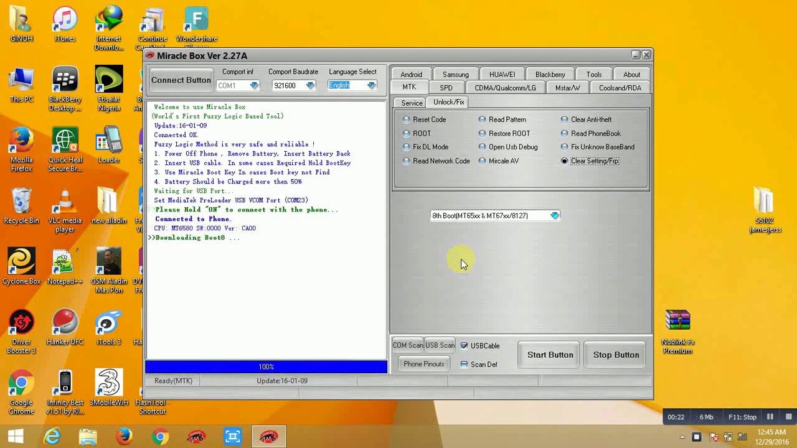Open This PC desktop icon
The width and height of the screenshot is (797, 448).
pyautogui.click(x=21, y=85)
